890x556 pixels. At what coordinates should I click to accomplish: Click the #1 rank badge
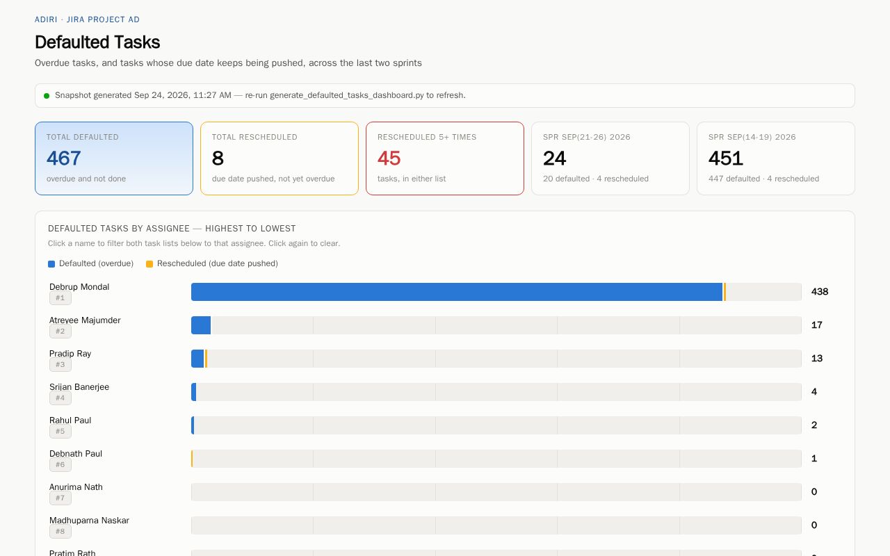[60, 298]
